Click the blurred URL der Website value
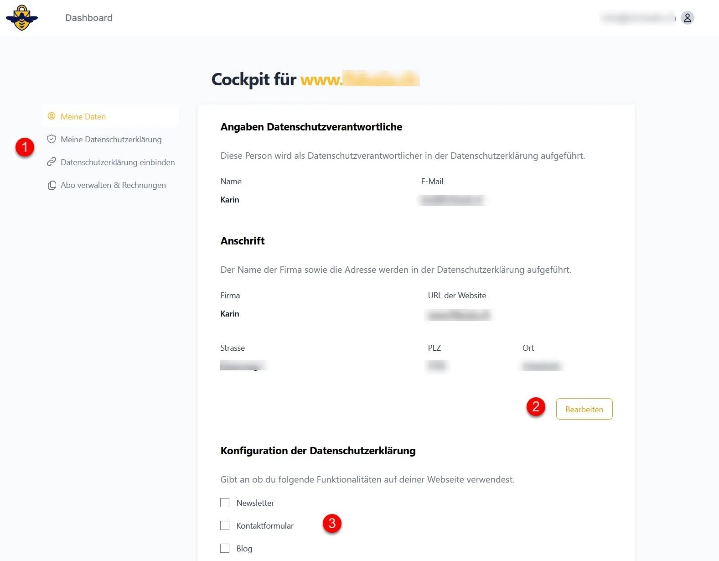 (459, 315)
